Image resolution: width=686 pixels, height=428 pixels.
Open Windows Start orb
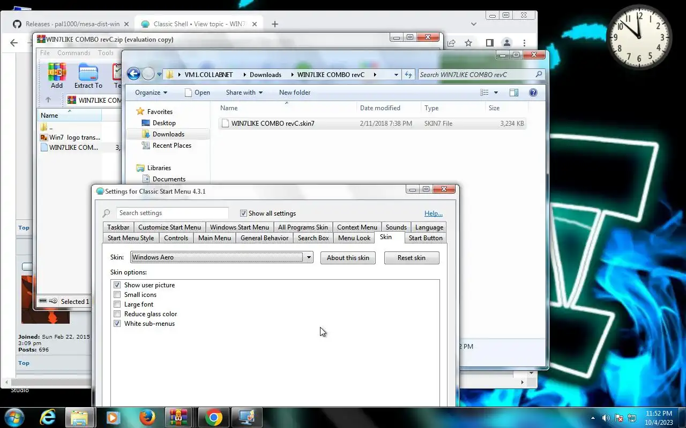(x=14, y=417)
